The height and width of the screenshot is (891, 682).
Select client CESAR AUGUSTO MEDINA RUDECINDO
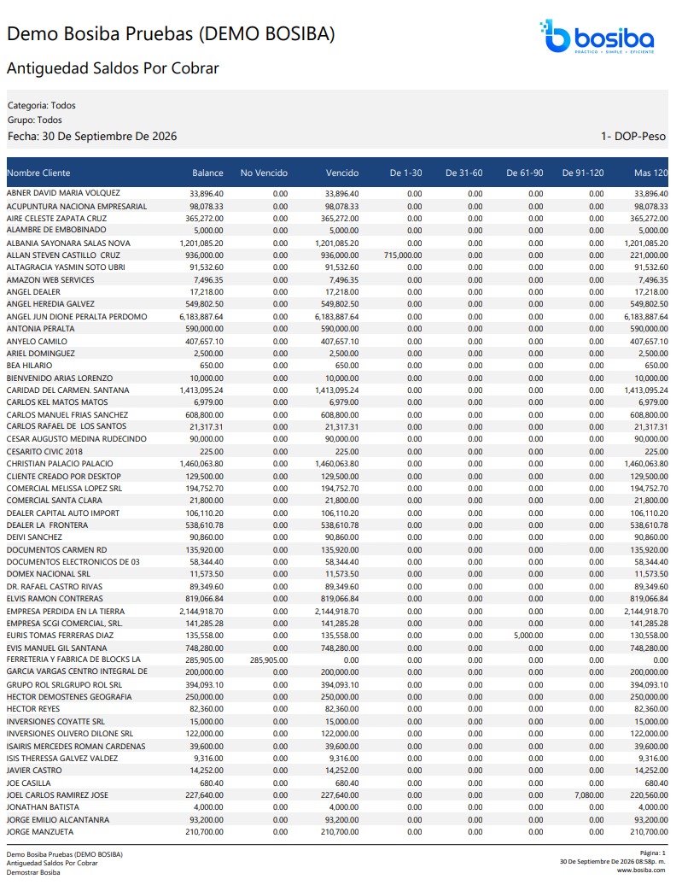(x=77, y=439)
